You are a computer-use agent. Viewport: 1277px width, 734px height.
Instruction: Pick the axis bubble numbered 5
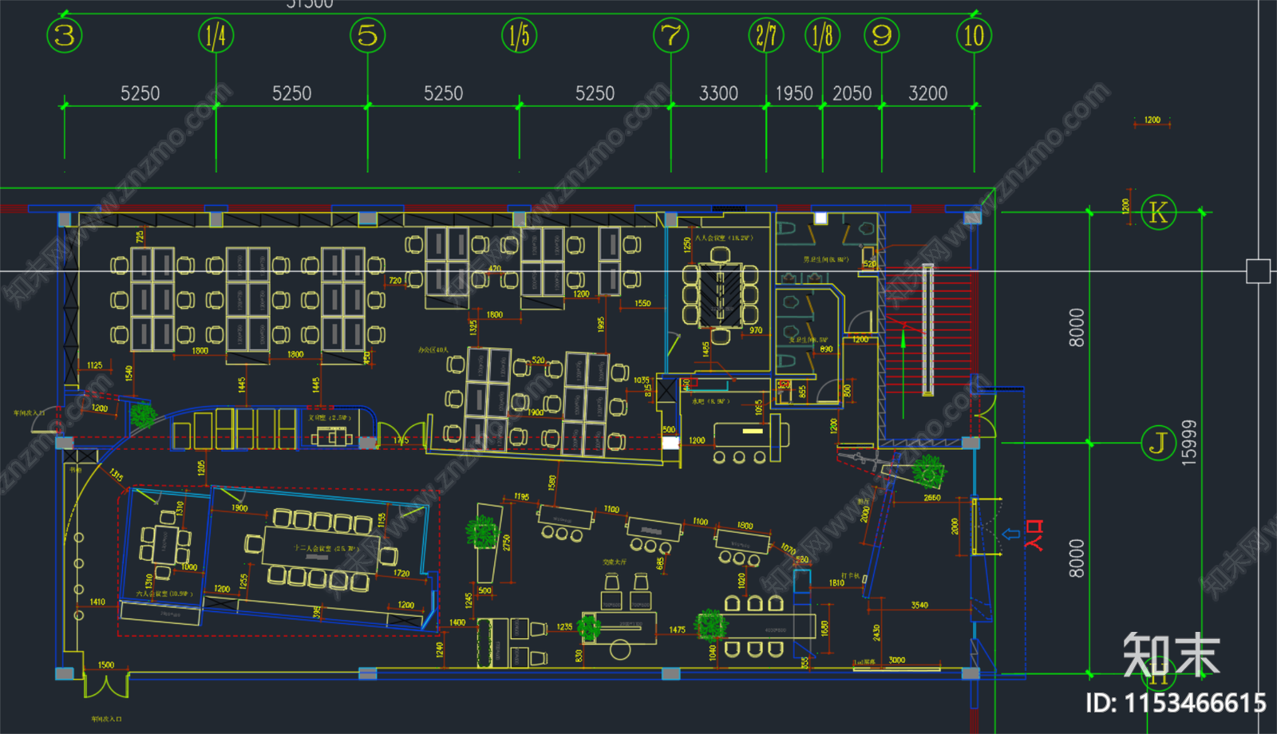(x=367, y=36)
